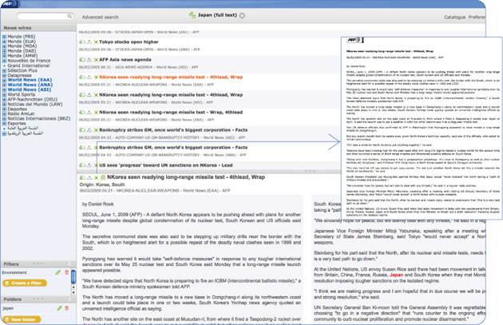The width and height of the screenshot is (503, 325).
Task: Click the green X icon on orange NKorea headline row
Action: point(96,77)
